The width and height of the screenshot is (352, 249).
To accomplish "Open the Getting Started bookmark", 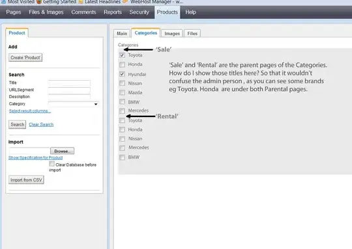I will pyautogui.click(x=57, y=2).
